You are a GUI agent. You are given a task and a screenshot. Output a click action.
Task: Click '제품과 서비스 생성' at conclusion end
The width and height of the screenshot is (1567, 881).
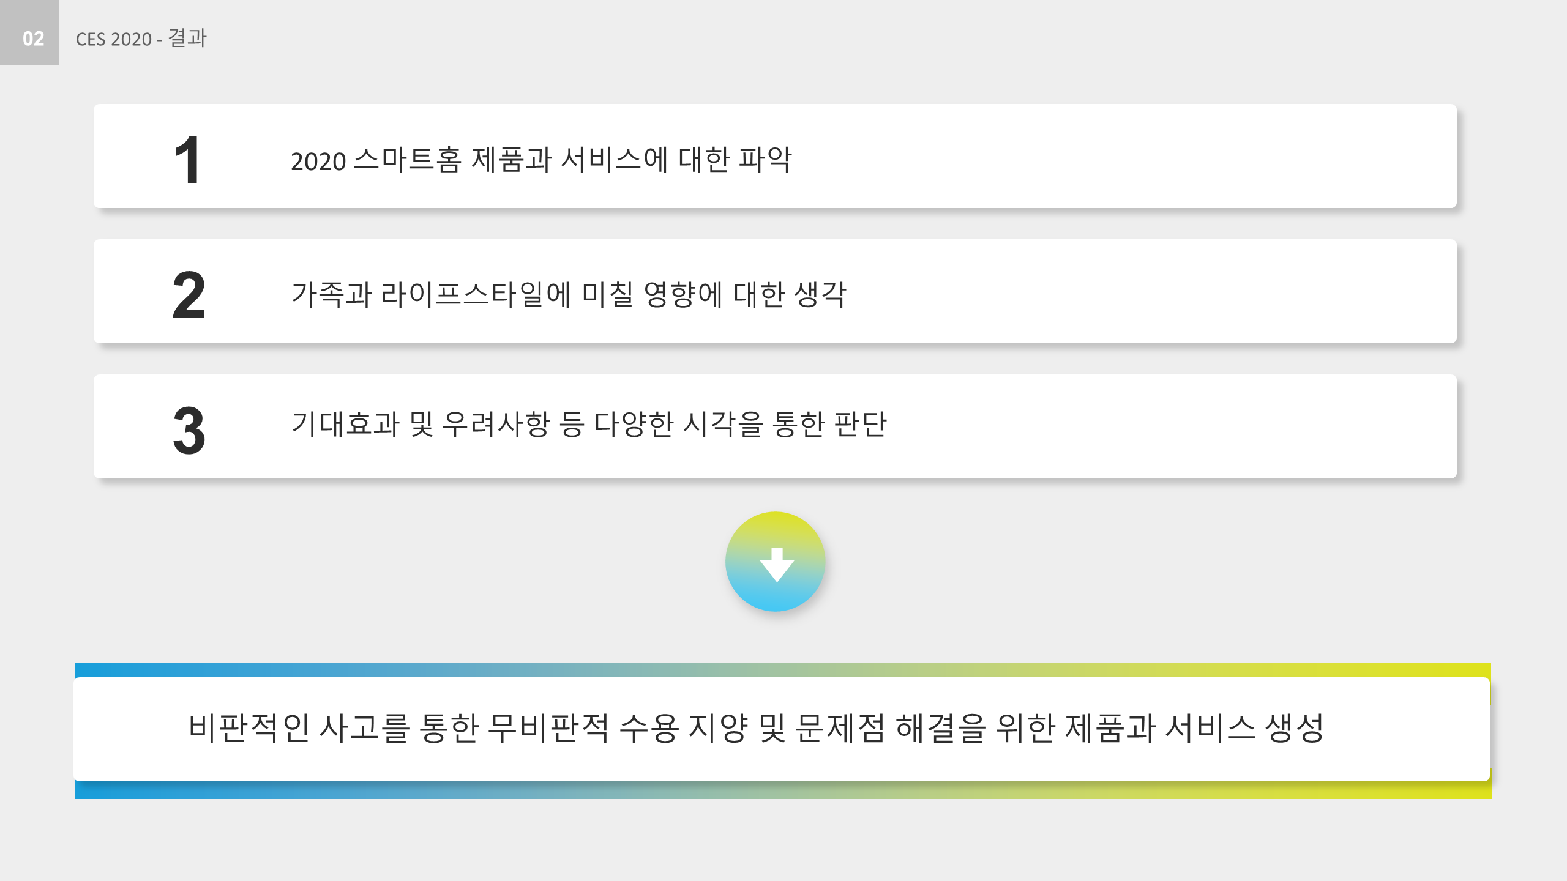coord(1195,728)
